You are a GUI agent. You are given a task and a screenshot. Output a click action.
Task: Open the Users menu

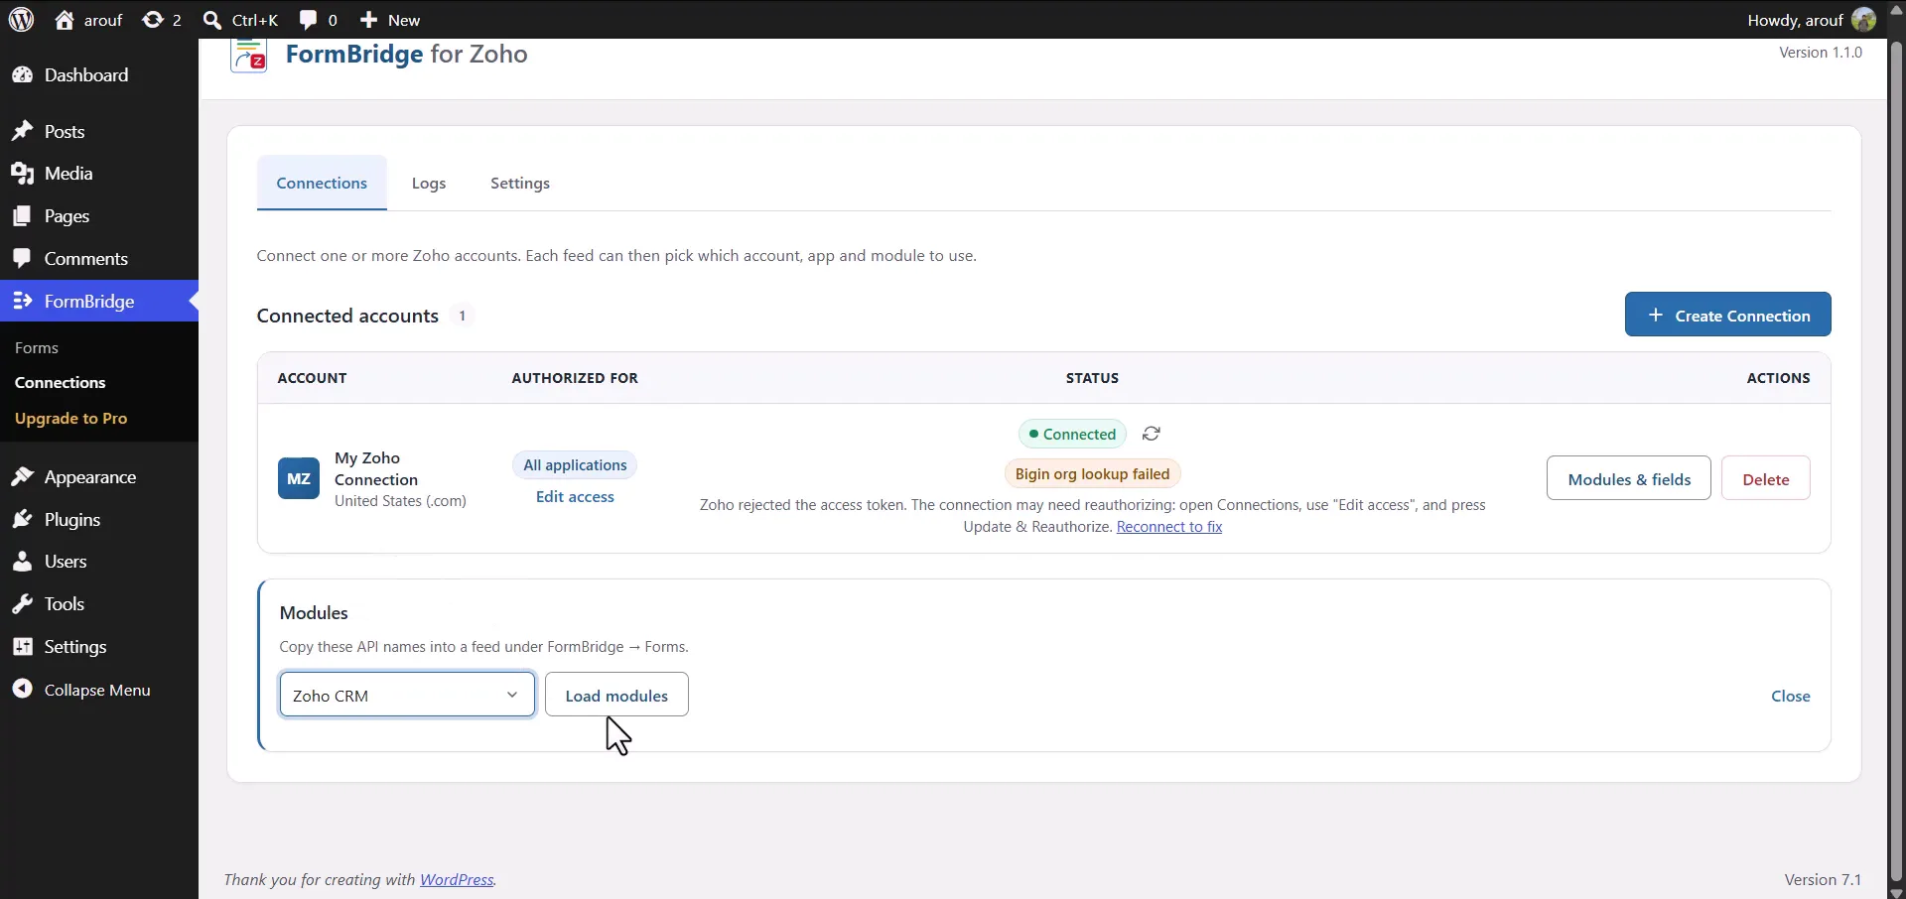pyautogui.click(x=99, y=562)
